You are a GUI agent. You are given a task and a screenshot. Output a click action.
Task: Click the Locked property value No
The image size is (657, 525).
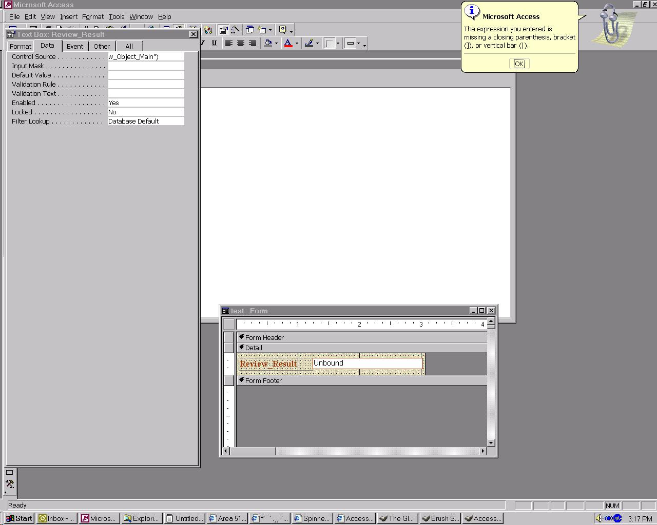click(x=146, y=112)
